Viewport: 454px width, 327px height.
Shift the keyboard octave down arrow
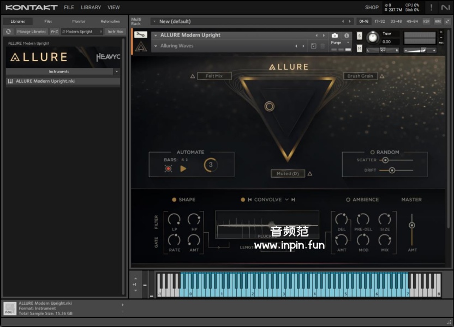point(136,290)
